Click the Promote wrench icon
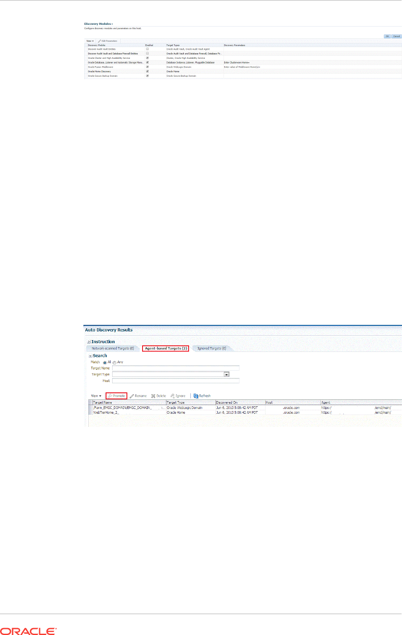 tap(110, 396)
